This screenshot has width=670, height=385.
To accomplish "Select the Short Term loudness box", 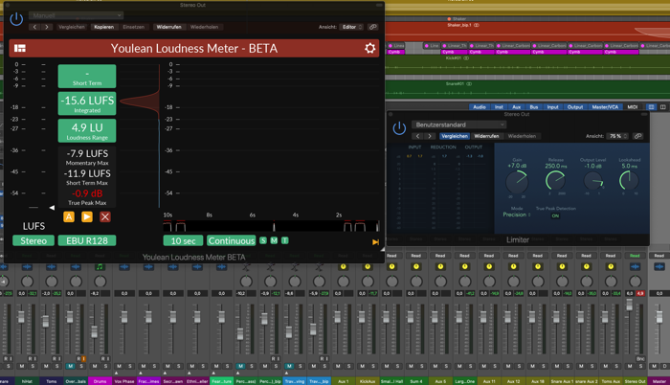I will click(87, 77).
